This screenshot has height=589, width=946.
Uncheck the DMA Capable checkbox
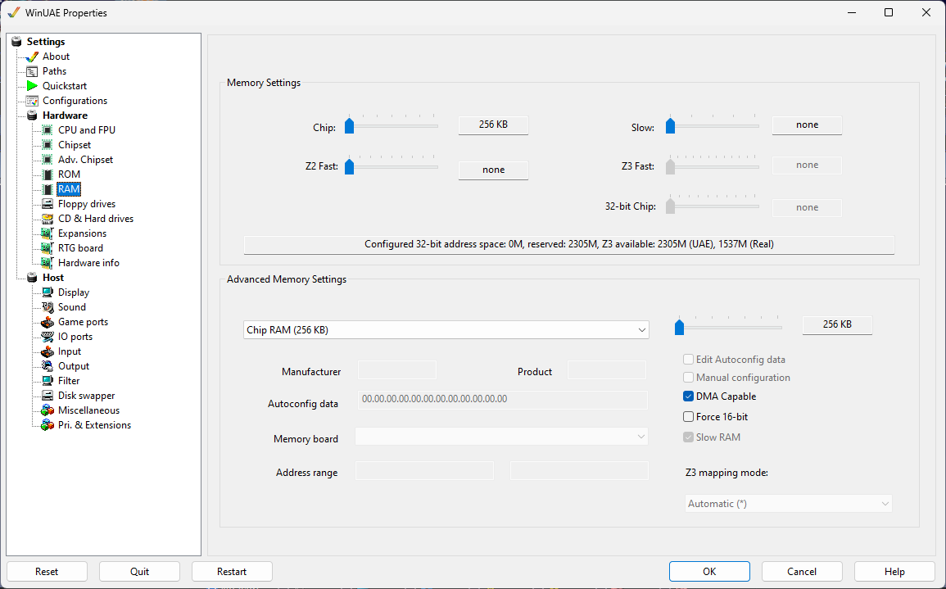[x=688, y=396]
